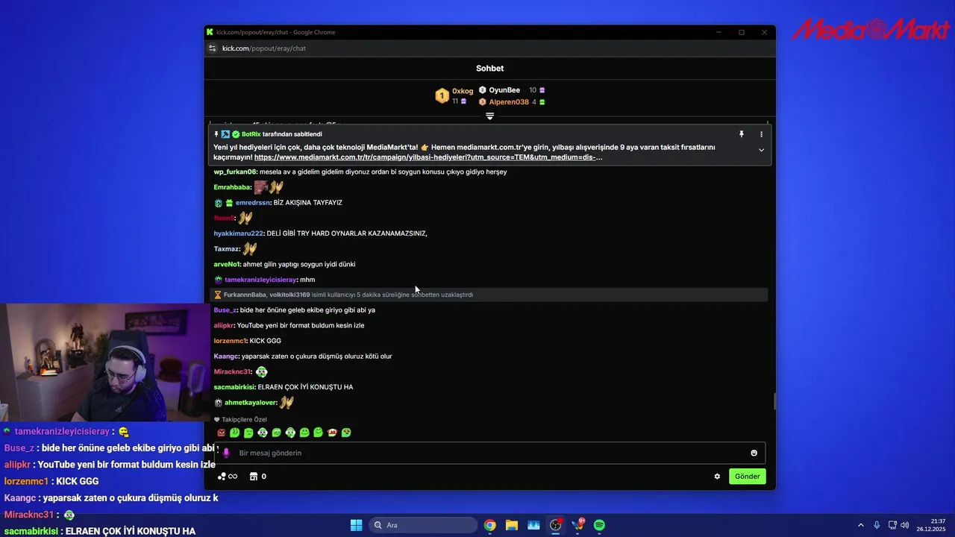Screen dimensions: 955x537
Task: Insert the sixth emote in the Takipçilere Özel row
Action: point(290,433)
